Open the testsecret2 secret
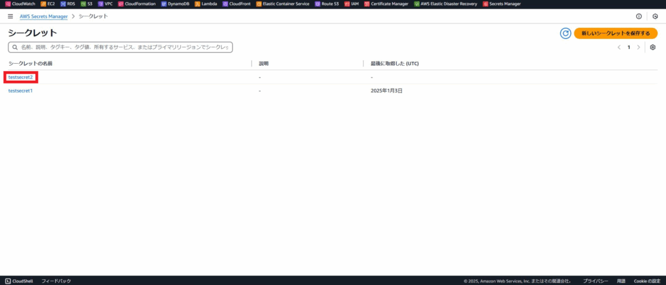 (x=20, y=77)
